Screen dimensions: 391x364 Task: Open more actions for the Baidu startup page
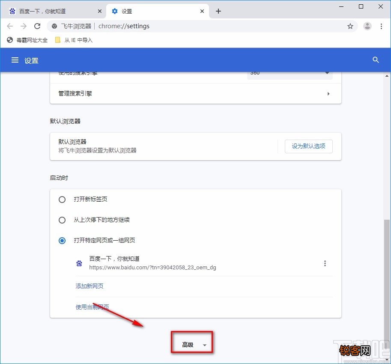tap(325, 263)
